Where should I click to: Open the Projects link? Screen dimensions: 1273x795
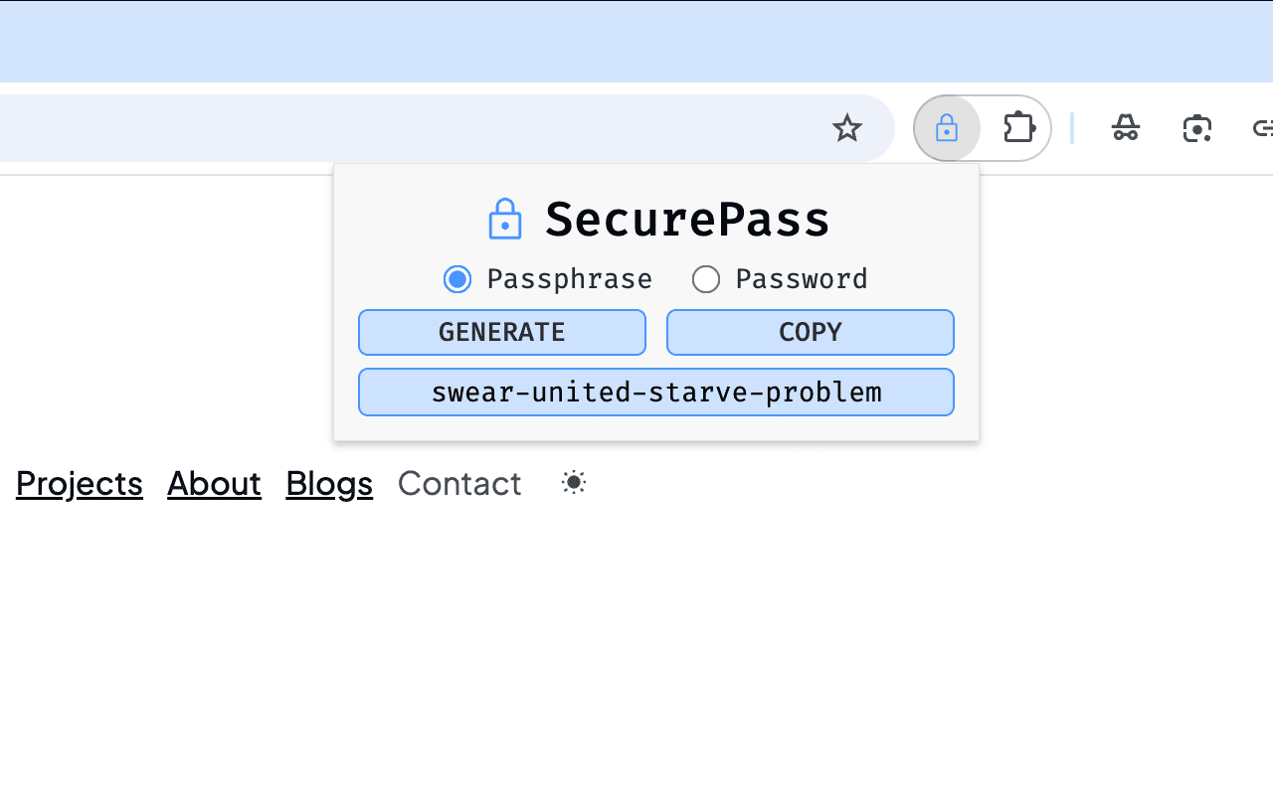pos(79,484)
